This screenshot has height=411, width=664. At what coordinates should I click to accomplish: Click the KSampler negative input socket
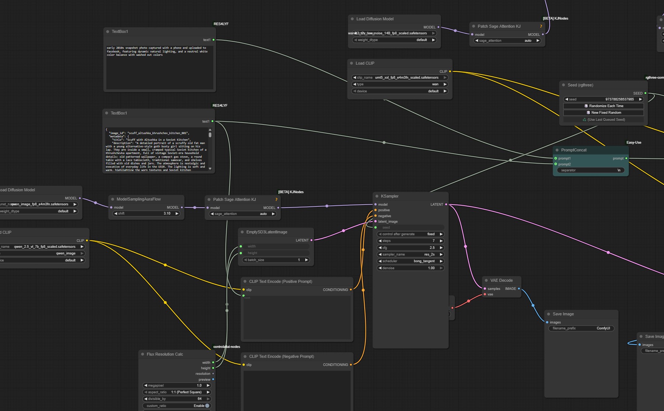point(375,216)
